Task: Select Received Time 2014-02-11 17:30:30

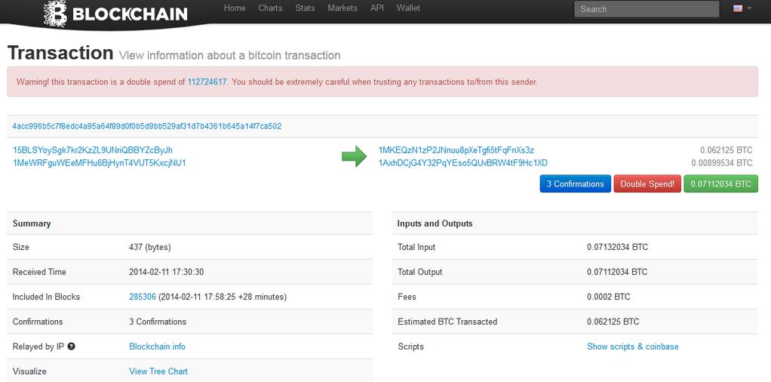Action: coord(166,272)
